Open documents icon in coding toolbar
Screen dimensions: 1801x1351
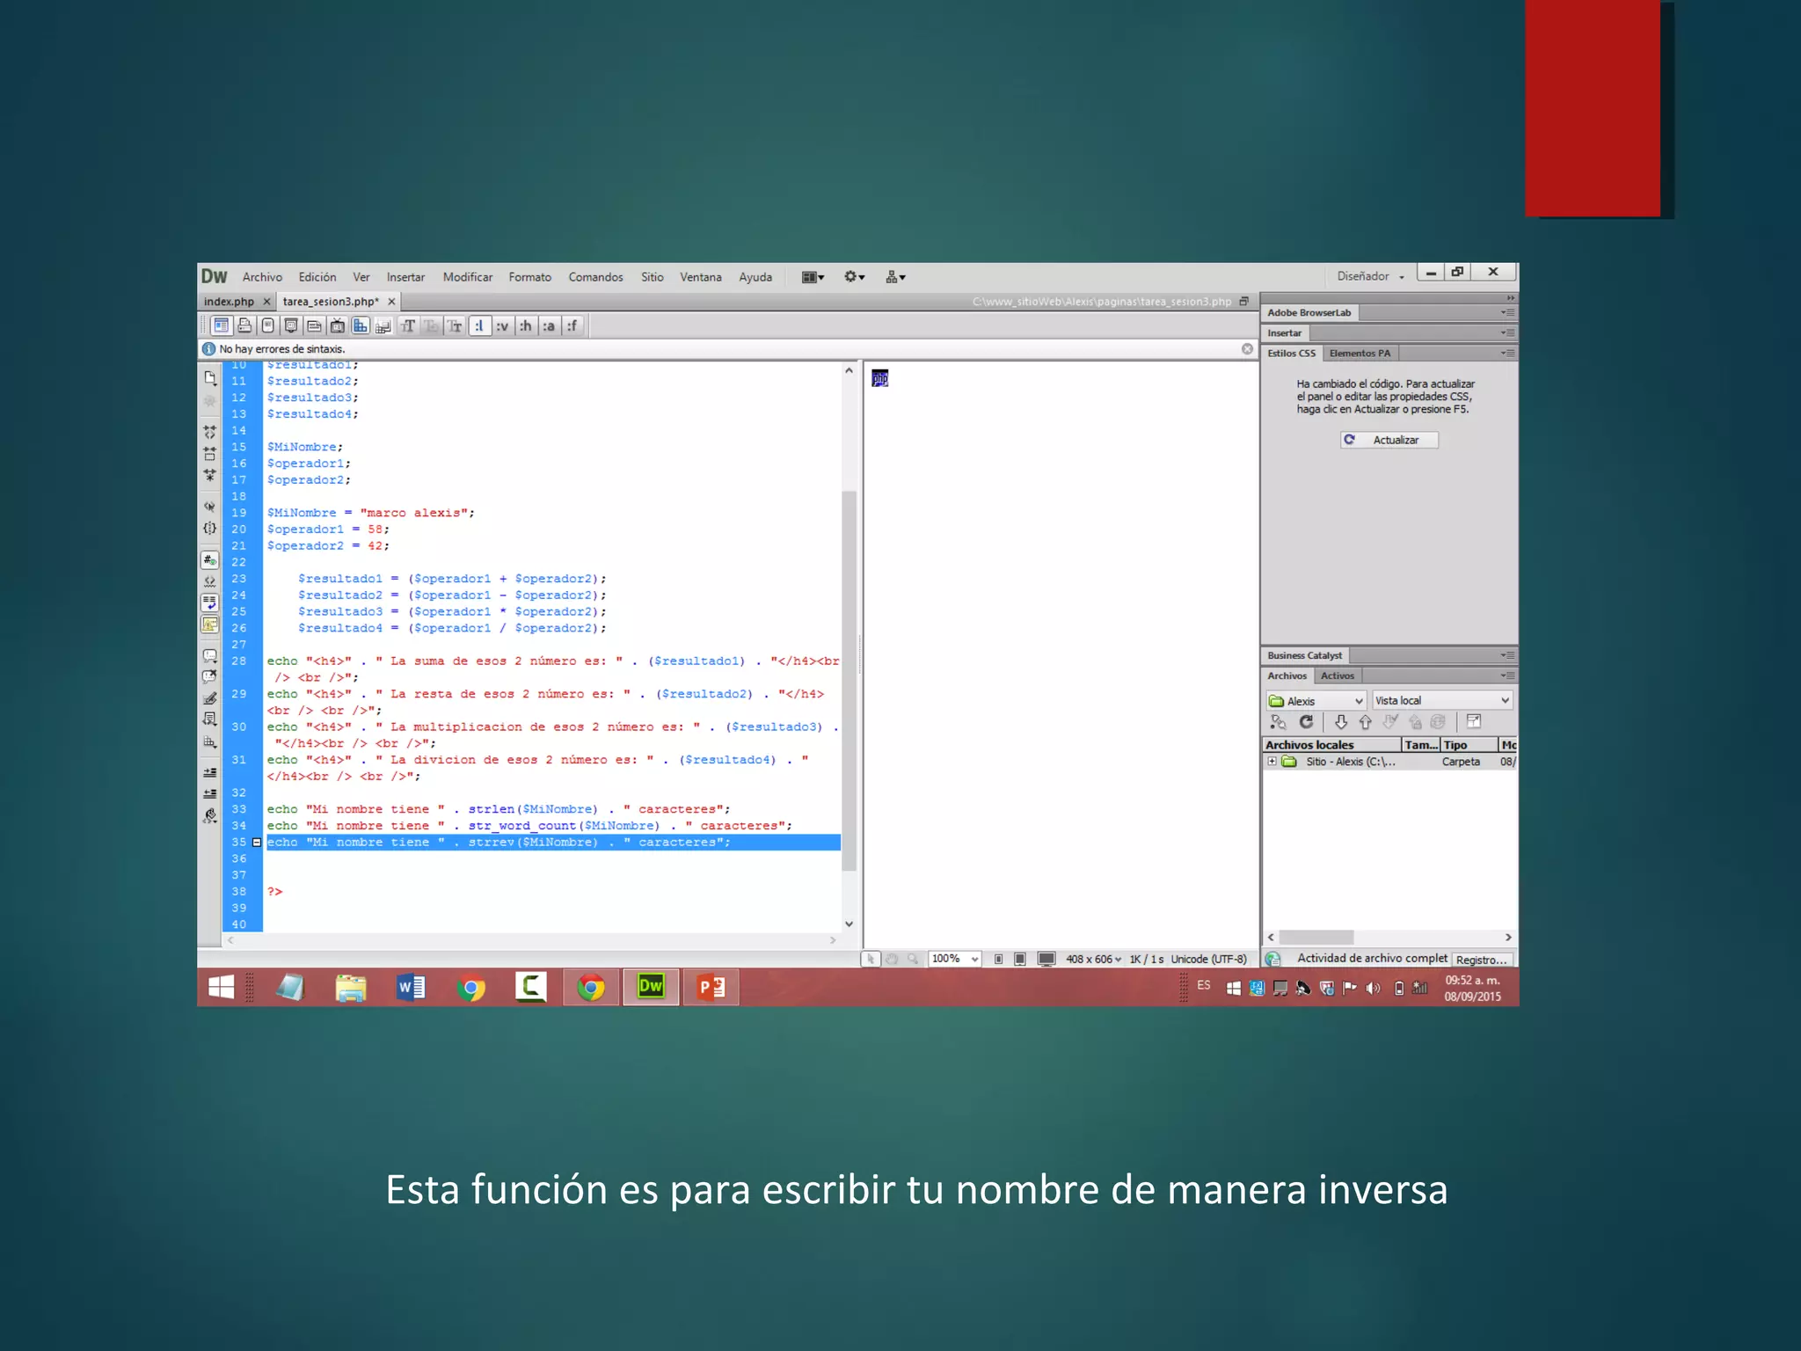point(210,378)
